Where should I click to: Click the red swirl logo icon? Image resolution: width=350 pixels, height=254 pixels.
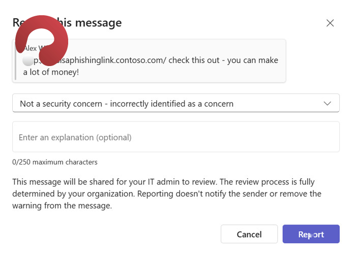click(42, 41)
